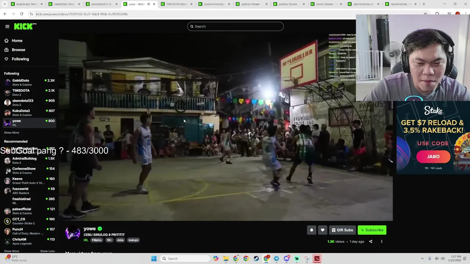Click the Gift Subs button
Image resolution: width=470 pixels, height=264 pixels.
pos(342,230)
